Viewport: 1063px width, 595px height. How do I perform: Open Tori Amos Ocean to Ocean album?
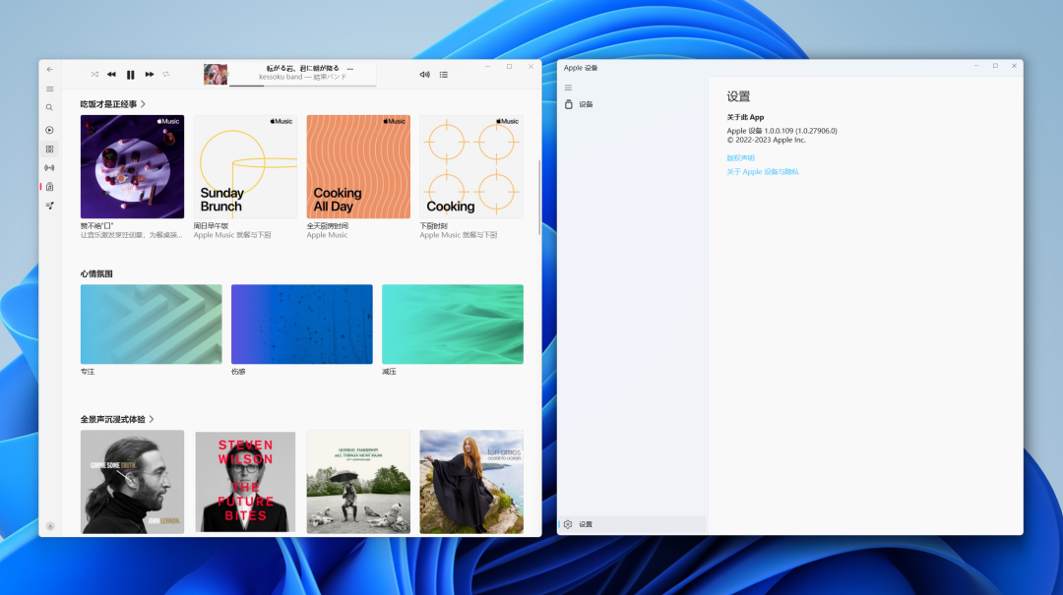471,481
